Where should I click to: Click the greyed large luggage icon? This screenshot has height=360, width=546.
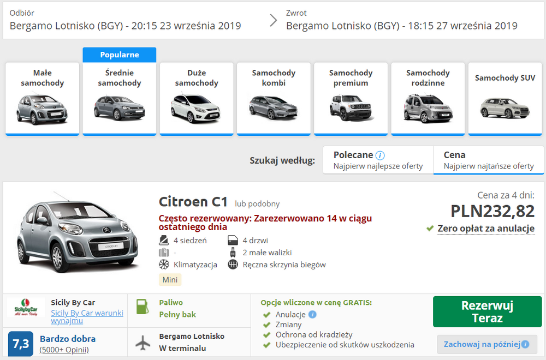[164, 253]
